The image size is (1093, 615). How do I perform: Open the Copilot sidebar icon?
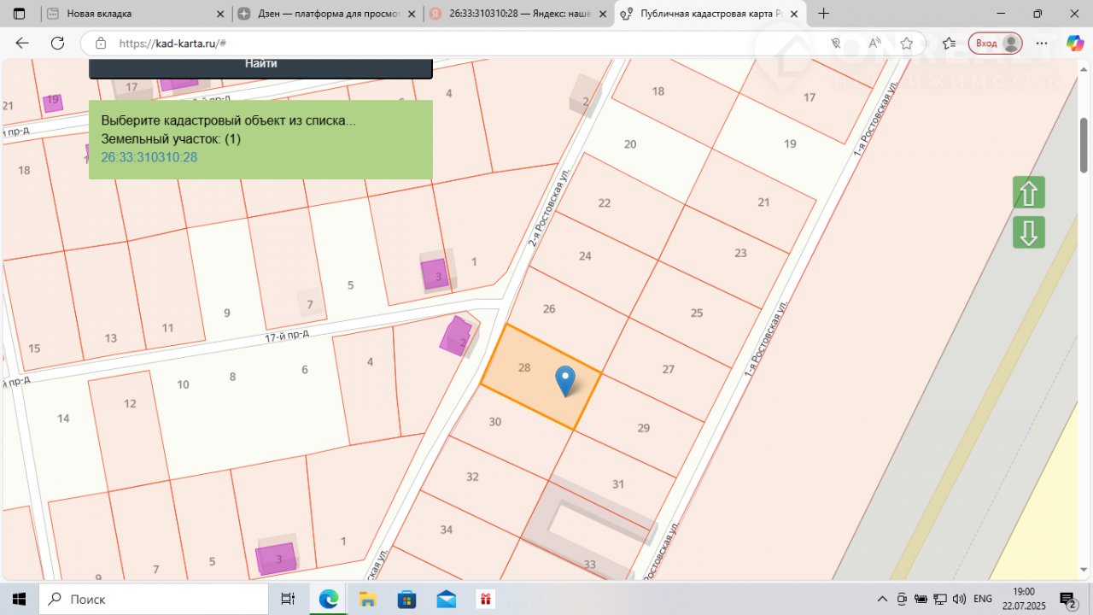1074,44
